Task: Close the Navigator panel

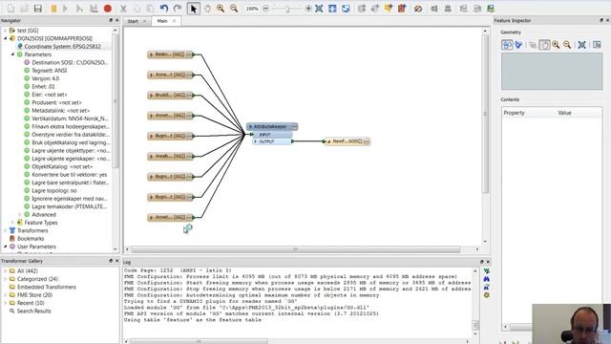Action: point(116,20)
